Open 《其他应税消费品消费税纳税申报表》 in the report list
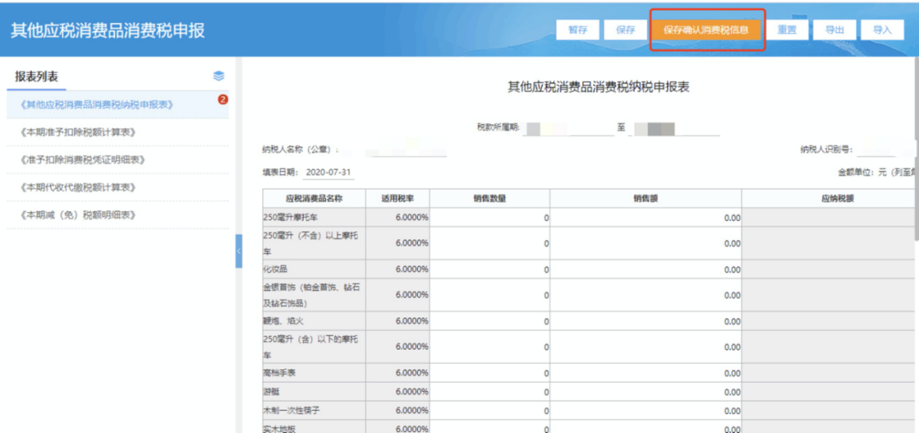 click(117, 105)
